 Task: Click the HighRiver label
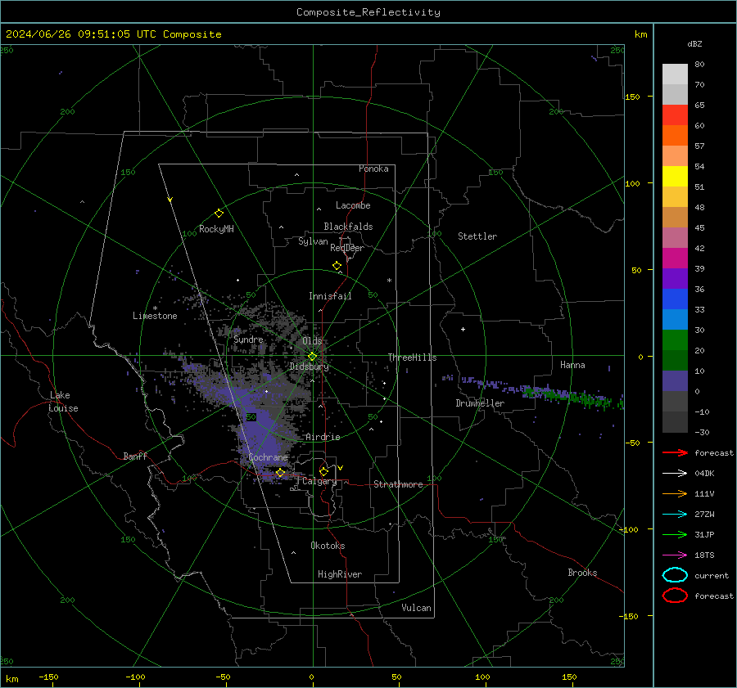point(340,574)
